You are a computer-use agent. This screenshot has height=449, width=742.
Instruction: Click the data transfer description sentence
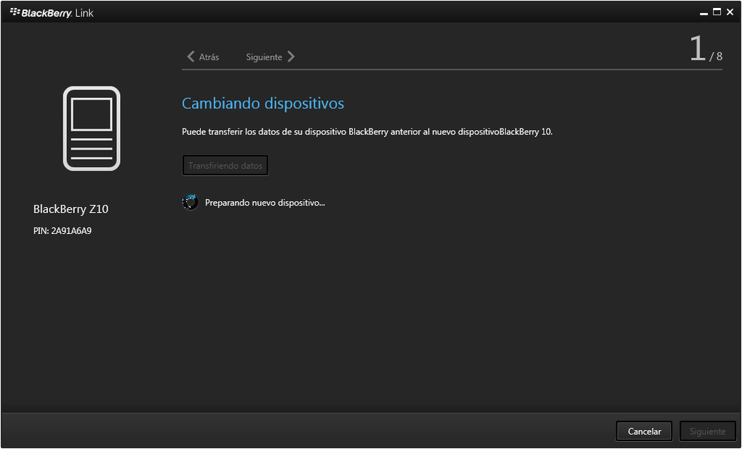click(x=367, y=132)
